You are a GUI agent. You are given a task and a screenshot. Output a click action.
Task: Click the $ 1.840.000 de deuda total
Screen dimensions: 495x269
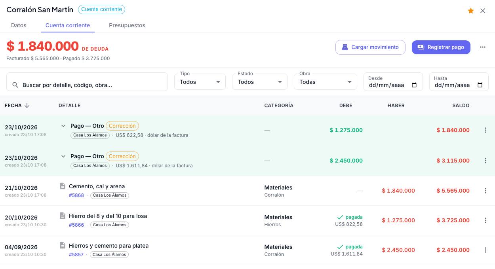42,46
